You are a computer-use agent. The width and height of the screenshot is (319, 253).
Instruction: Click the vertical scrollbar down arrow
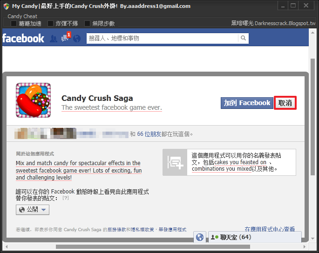(x=312, y=239)
